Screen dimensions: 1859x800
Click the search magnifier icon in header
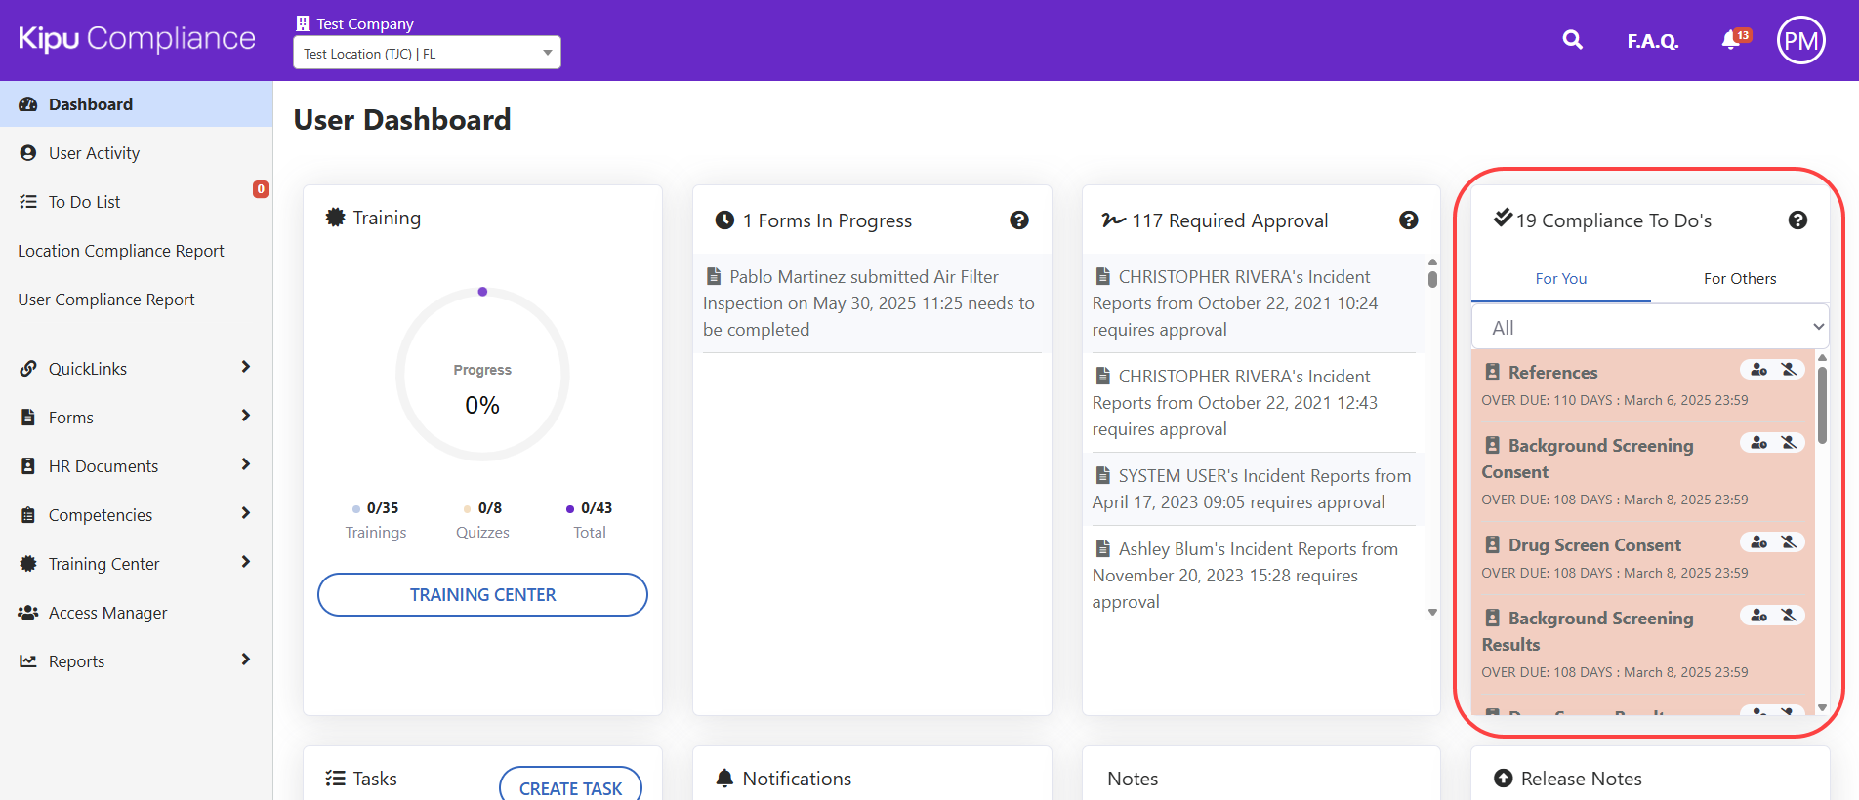click(1572, 40)
